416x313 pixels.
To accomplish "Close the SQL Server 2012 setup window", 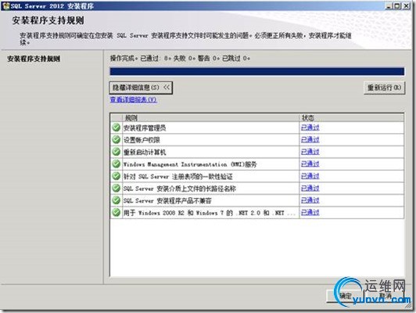I will [406, 5].
